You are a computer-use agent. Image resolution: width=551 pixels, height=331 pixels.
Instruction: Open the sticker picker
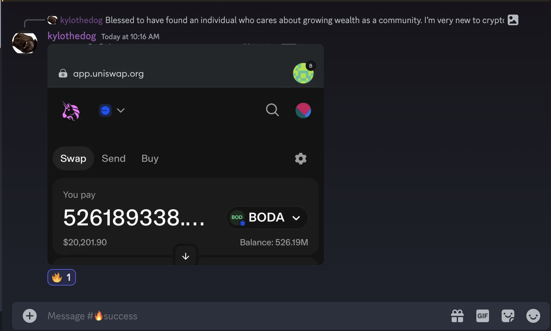pos(508,316)
